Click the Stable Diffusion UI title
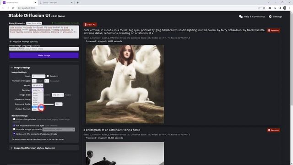 click(x=29, y=16)
